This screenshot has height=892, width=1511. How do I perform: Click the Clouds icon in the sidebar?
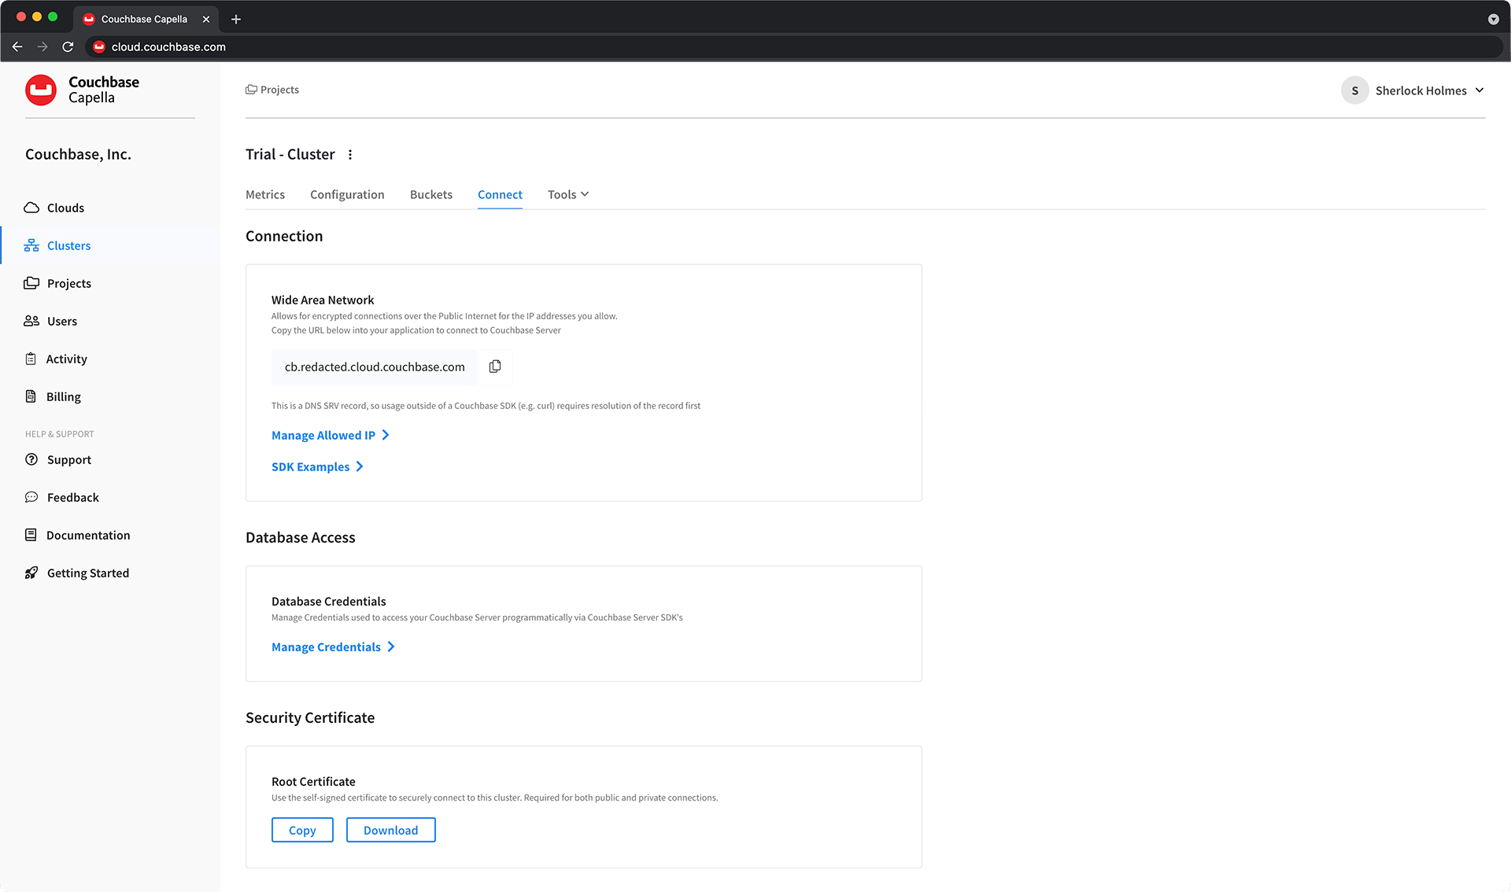point(31,208)
